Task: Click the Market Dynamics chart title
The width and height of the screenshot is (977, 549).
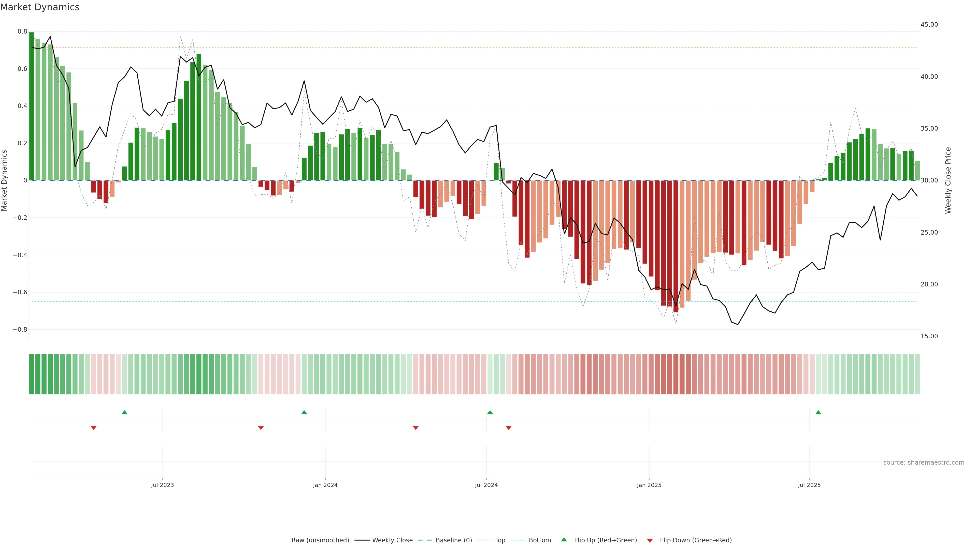Action: point(40,7)
